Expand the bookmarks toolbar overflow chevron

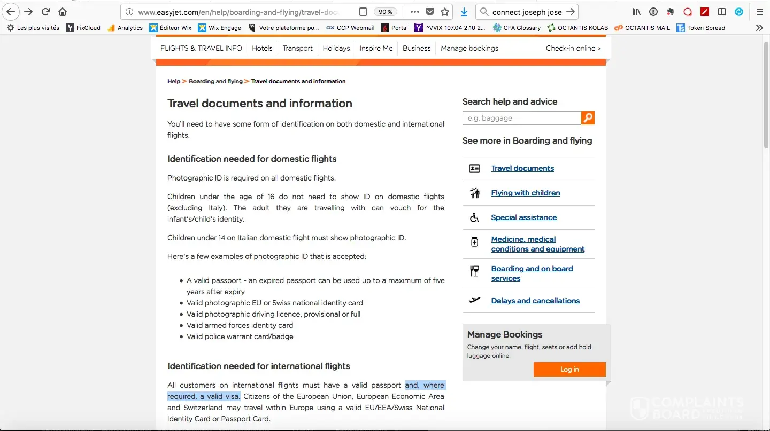pos(759,28)
